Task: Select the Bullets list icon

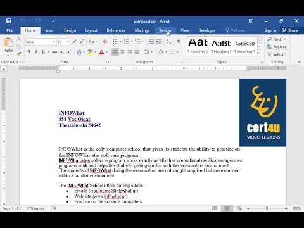Action: [x=115, y=42]
